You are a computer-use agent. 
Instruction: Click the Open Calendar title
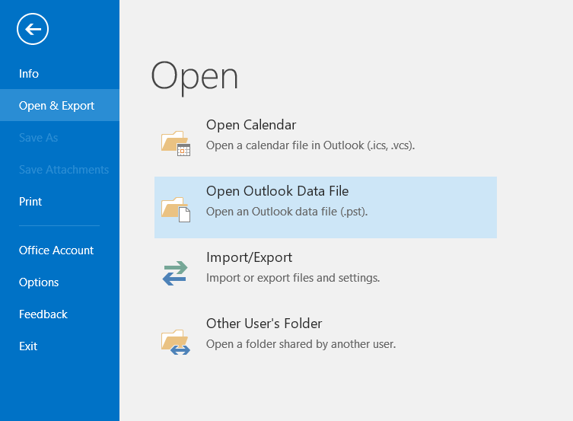click(x=251, y=125)
